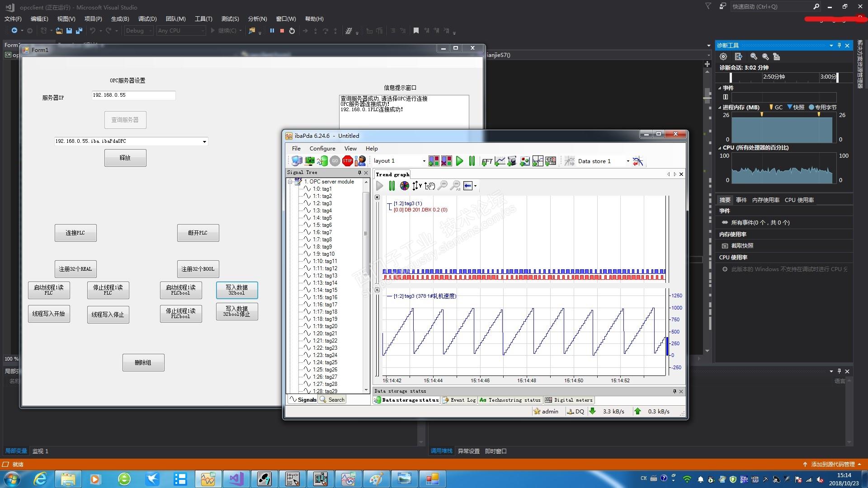
Task: Click the digital meter 123 view icon
Action: 551,161
